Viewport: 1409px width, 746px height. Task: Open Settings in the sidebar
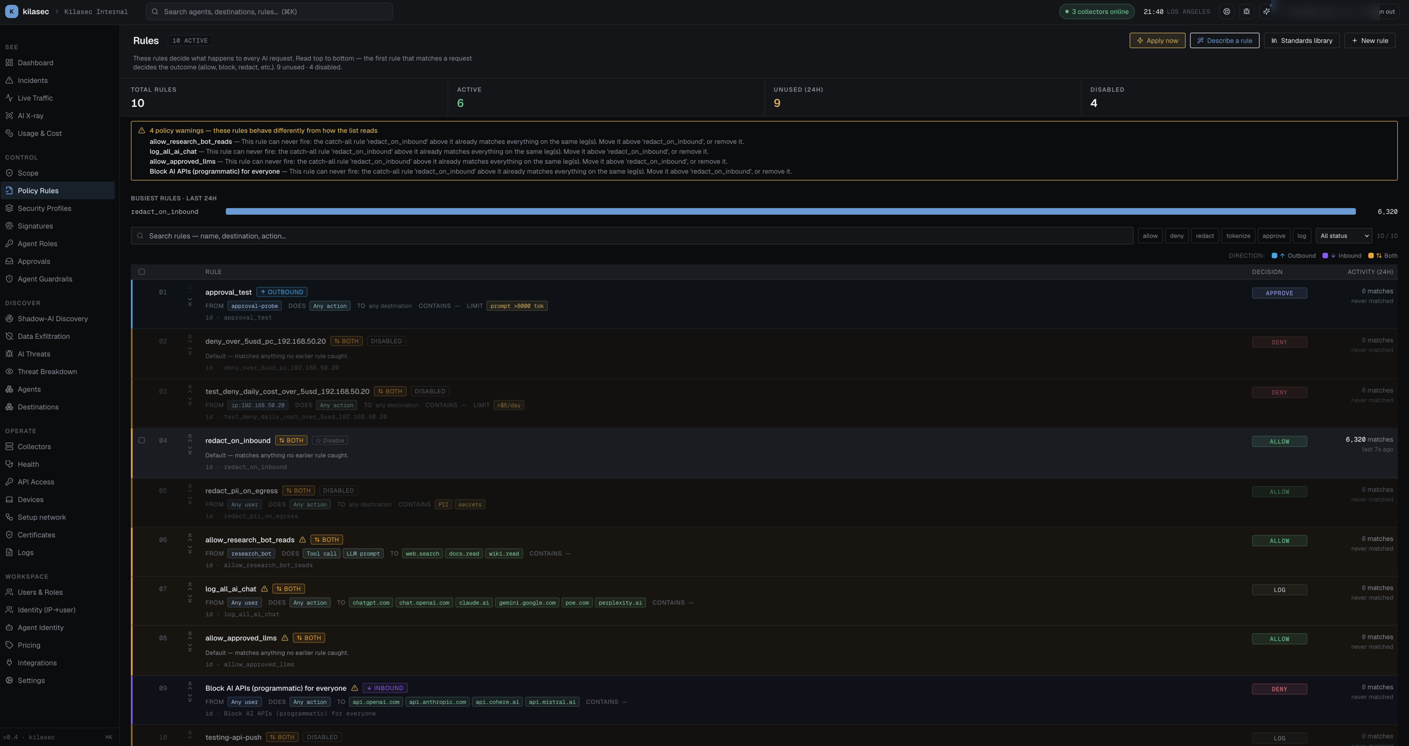pos(58,680)
